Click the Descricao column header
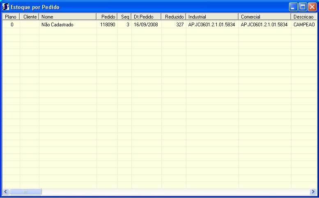Screen dimensions: 319x198 (303, 17)
